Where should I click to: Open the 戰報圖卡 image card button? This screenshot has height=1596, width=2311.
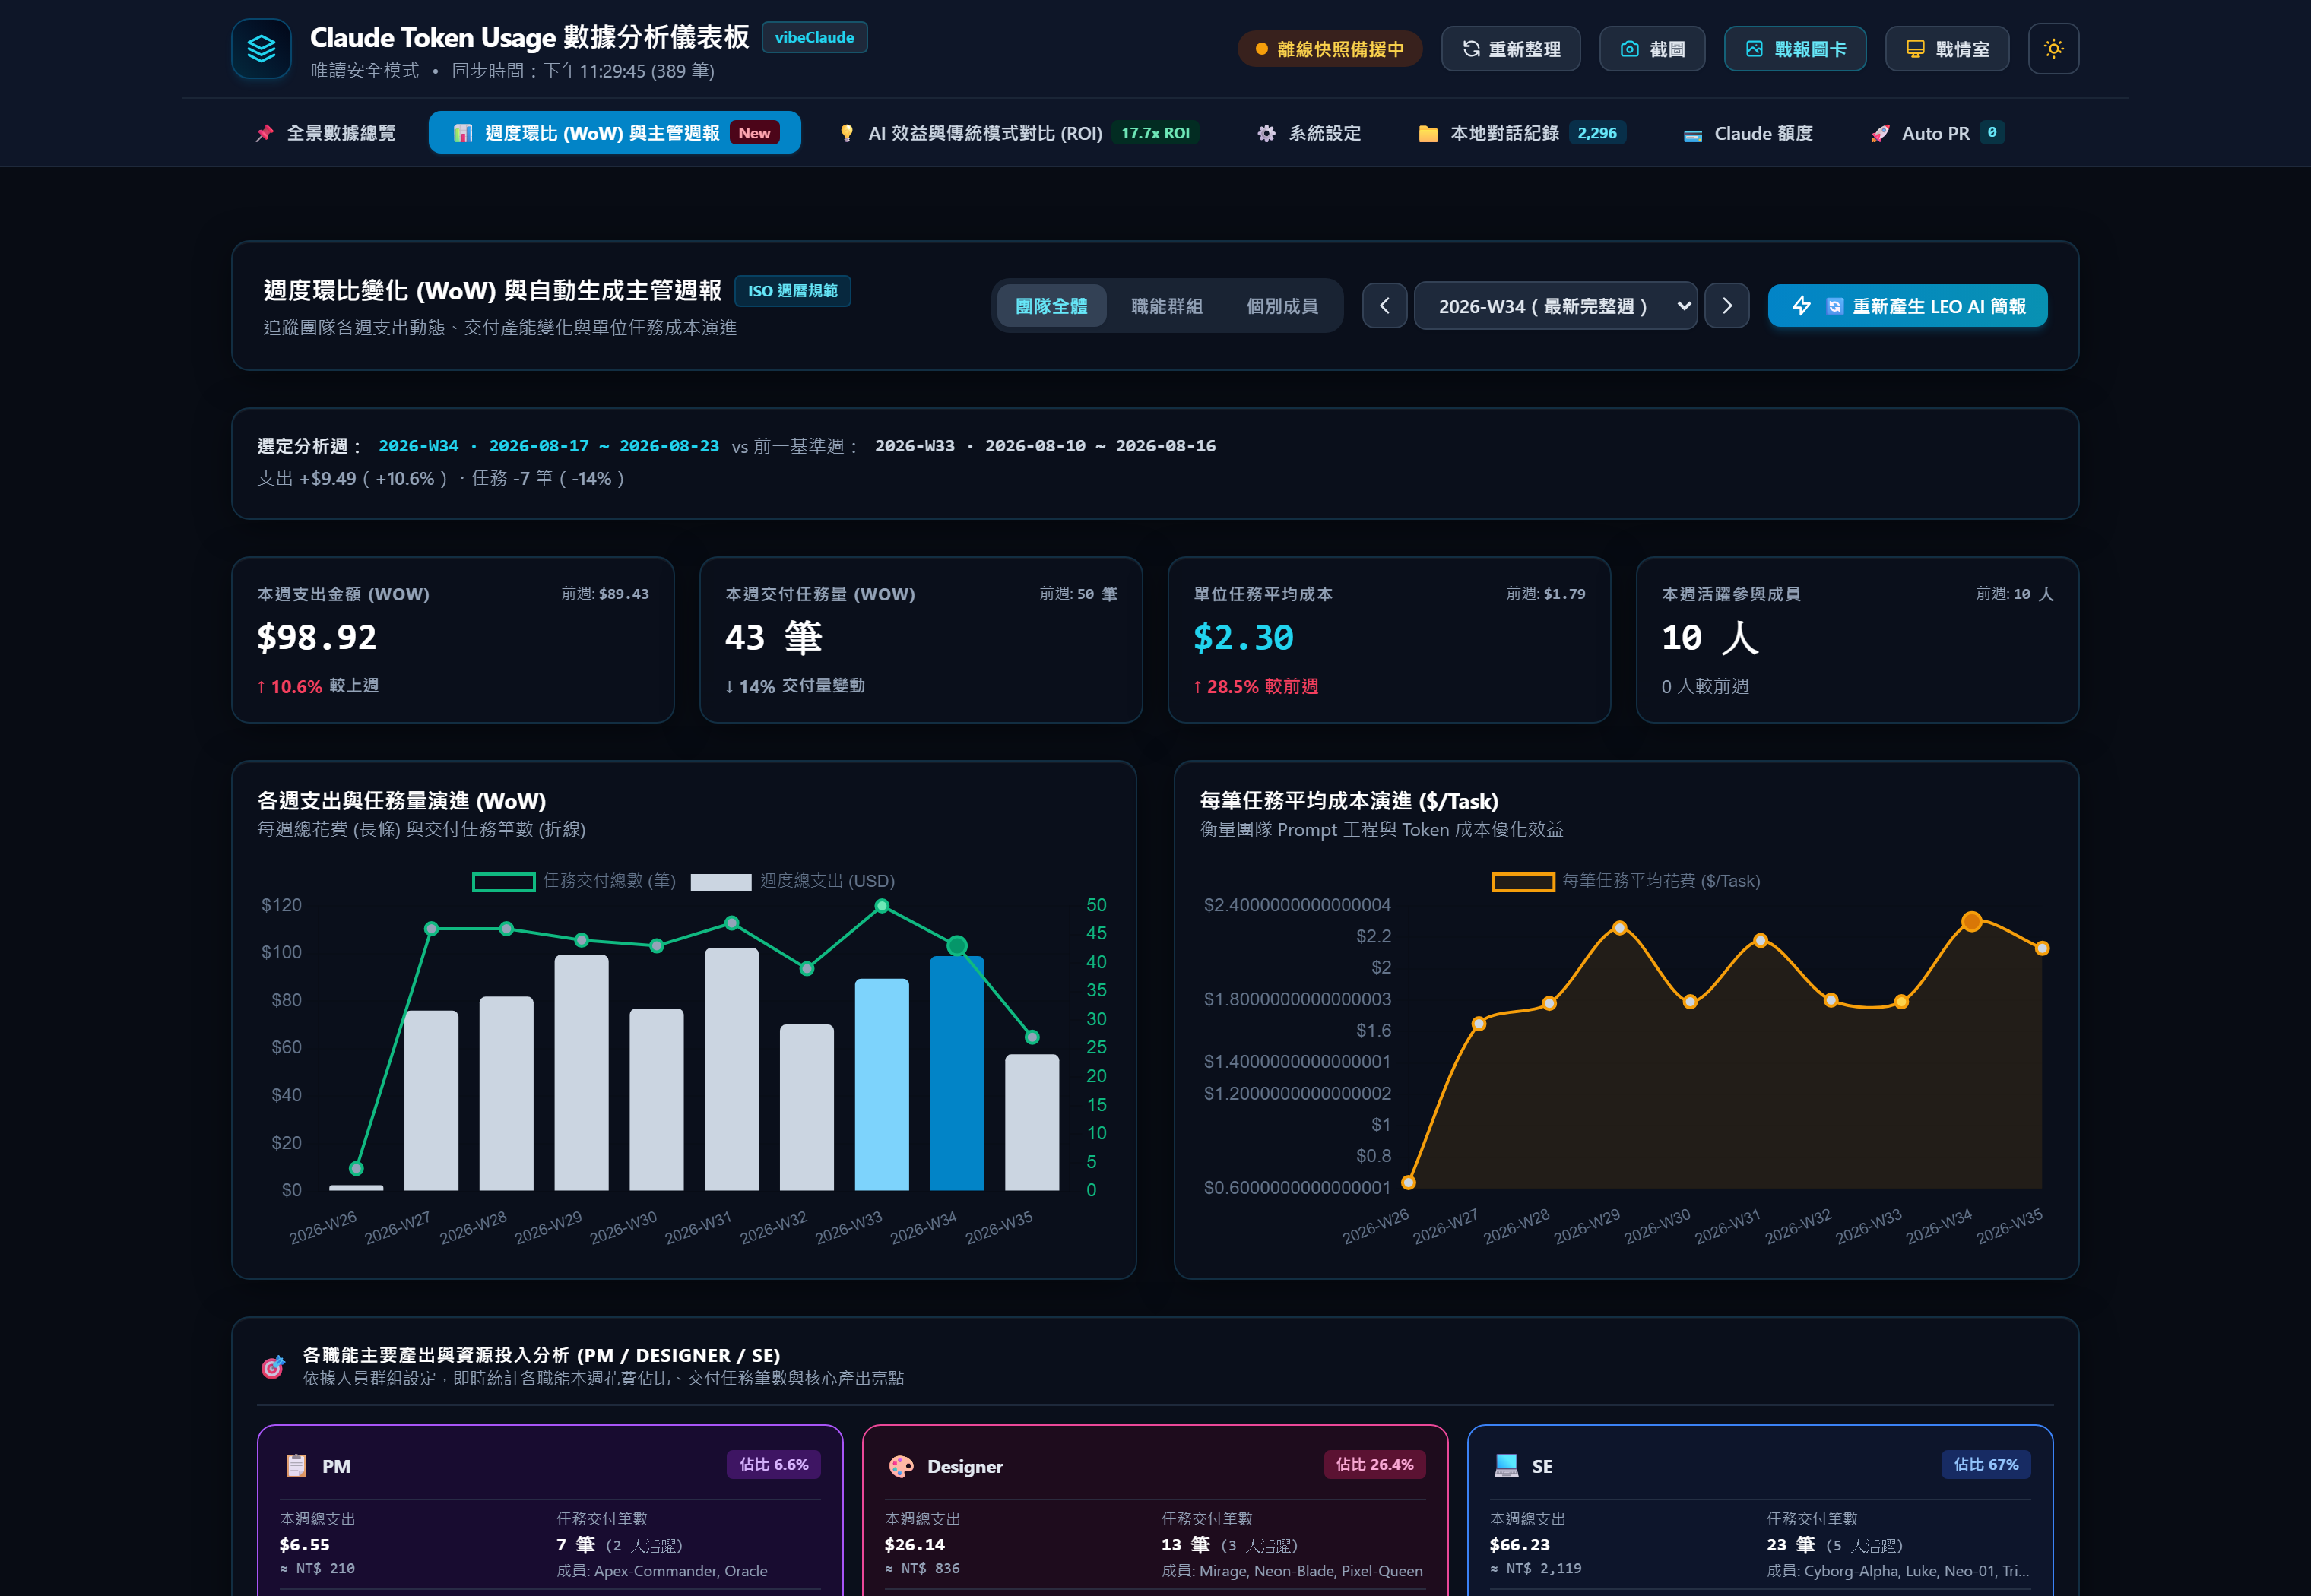click(x=1795, y=49)
